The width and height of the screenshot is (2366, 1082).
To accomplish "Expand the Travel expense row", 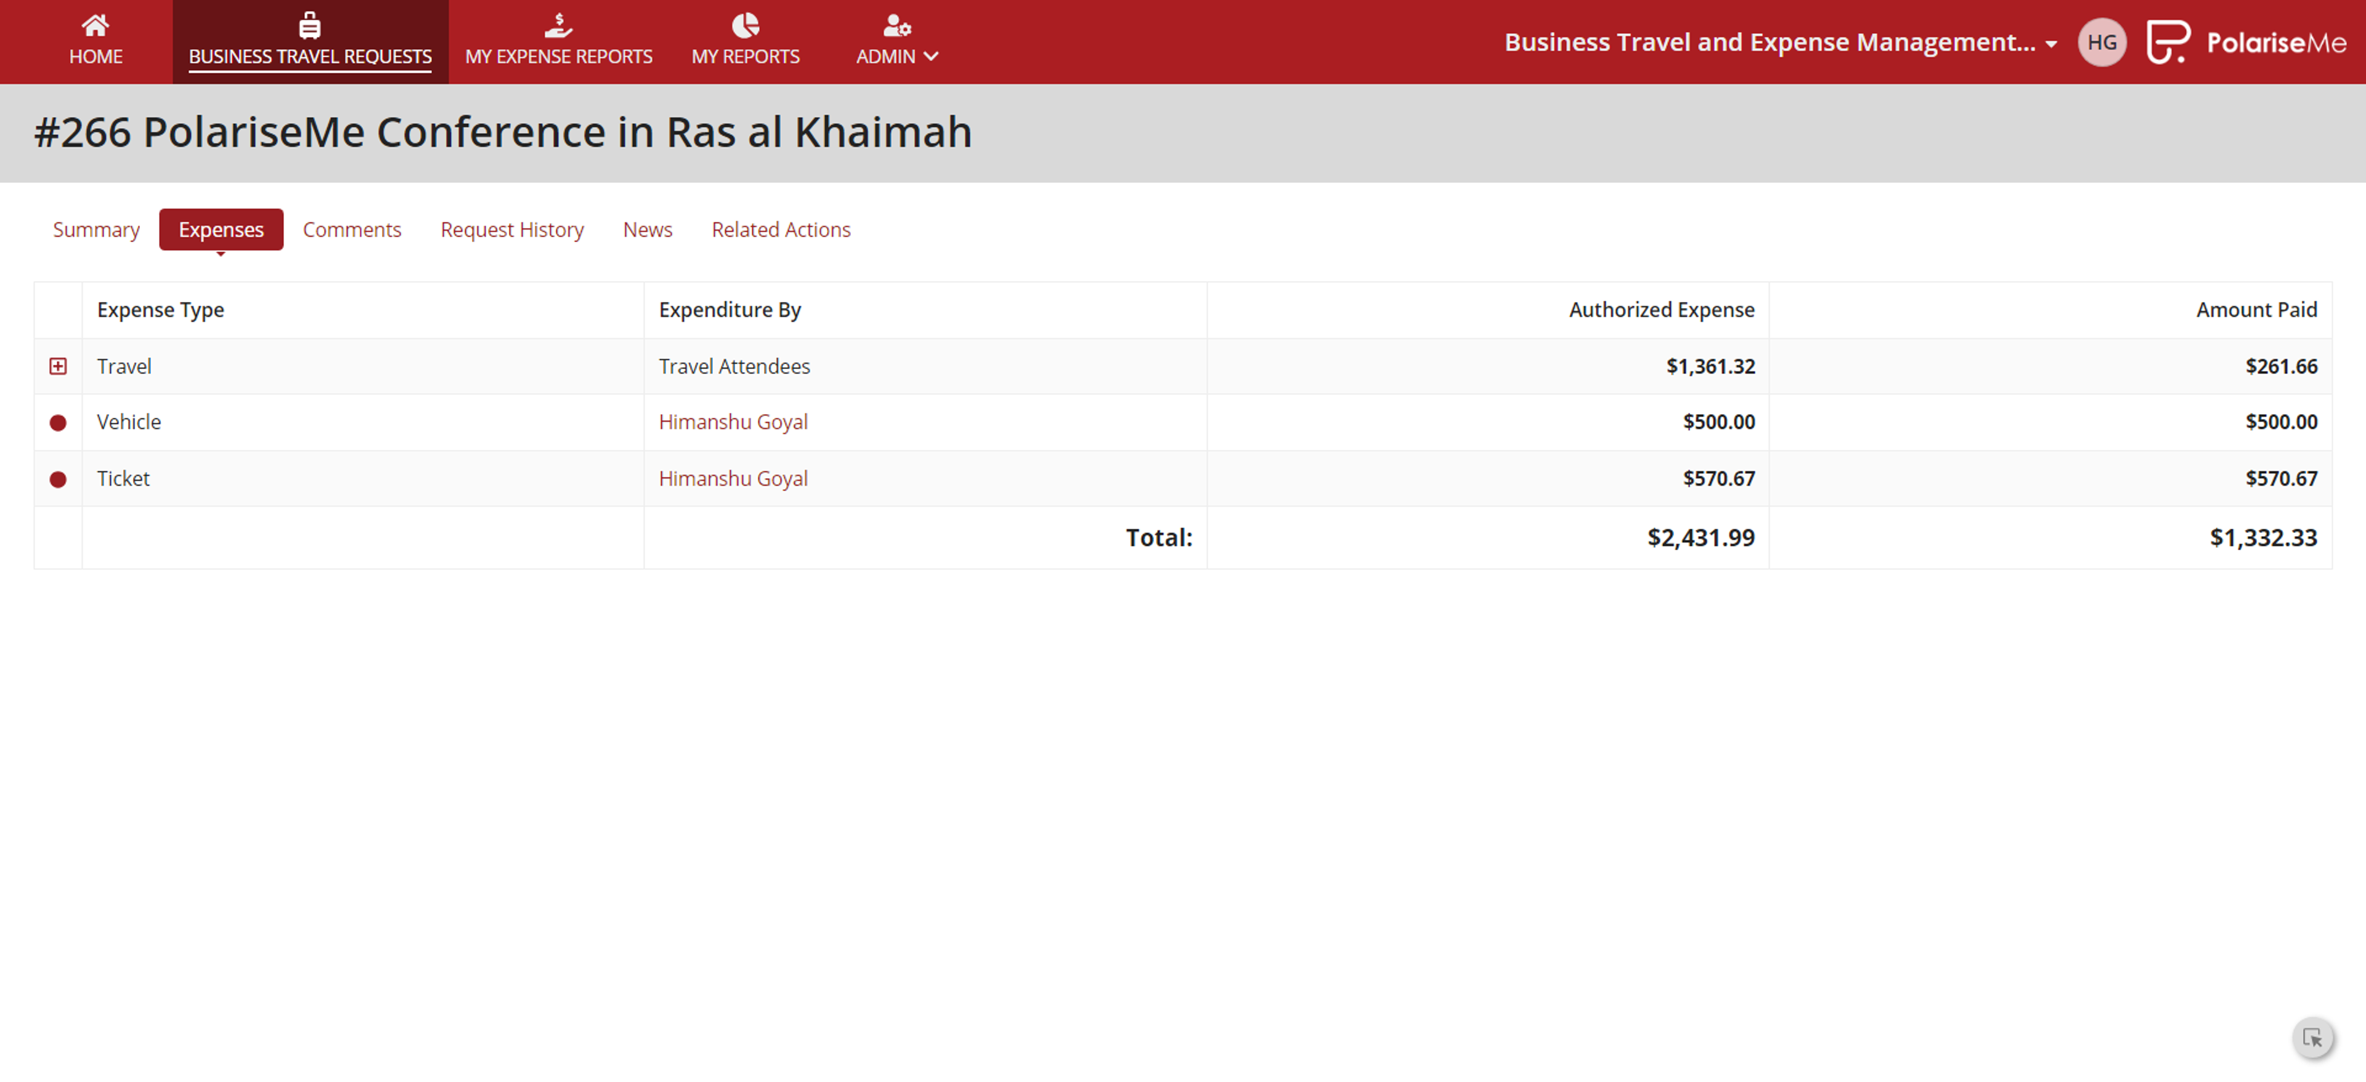I will coord(58,367).
